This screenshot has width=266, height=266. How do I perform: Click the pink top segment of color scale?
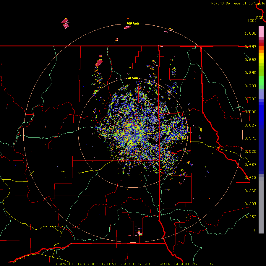pos(261,32)
